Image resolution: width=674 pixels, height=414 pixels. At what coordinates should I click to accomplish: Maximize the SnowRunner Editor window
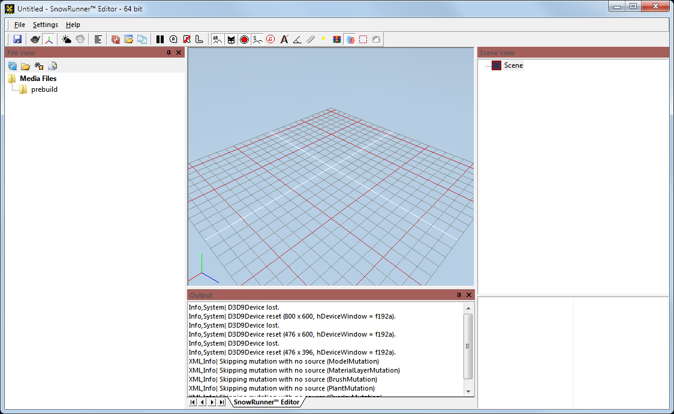[633, 6]
